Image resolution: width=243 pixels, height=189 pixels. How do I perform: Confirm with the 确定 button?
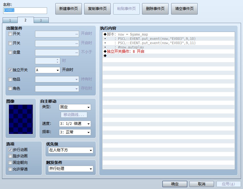[175, 184]
